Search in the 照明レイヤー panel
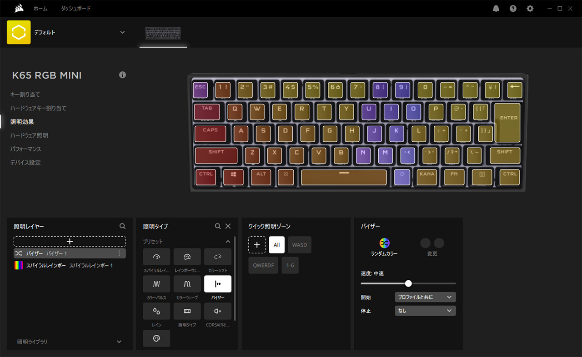 coord(122,226)
